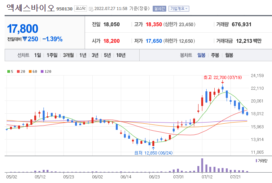Select the 10년 line chart tab
Image resolution: width=272 pixels, height=183 pixels.
(121, 55)
